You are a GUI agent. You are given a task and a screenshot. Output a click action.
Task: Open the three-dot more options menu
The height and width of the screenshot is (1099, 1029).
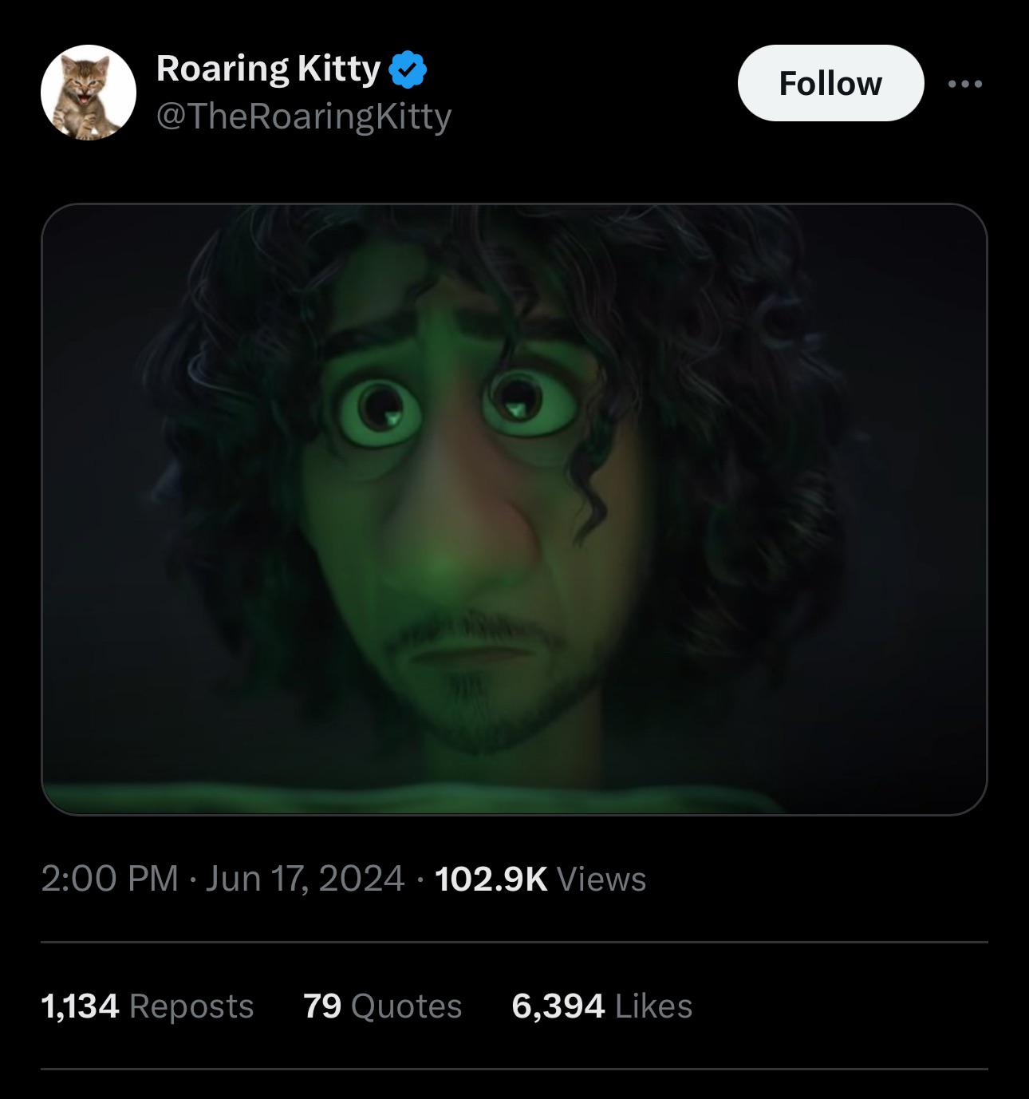[x=965, y=83]
